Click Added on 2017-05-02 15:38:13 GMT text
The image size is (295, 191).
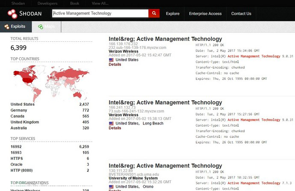tap(140, 119)
